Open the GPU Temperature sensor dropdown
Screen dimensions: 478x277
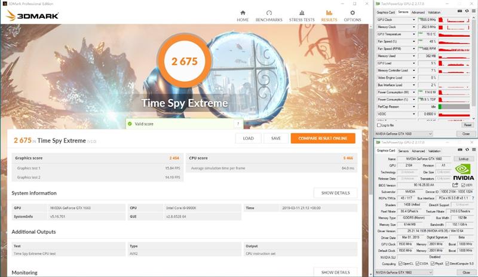(413, 35)
